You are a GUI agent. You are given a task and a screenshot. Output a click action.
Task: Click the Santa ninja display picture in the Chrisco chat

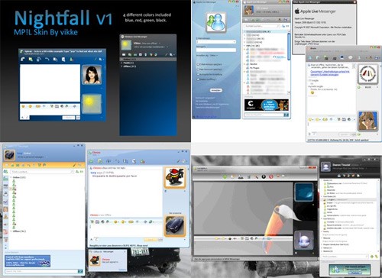[x=174, y=177]
